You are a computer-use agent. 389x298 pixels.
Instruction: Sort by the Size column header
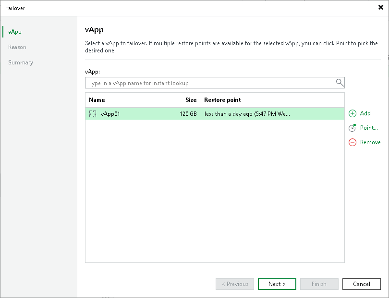pos(191,100)
